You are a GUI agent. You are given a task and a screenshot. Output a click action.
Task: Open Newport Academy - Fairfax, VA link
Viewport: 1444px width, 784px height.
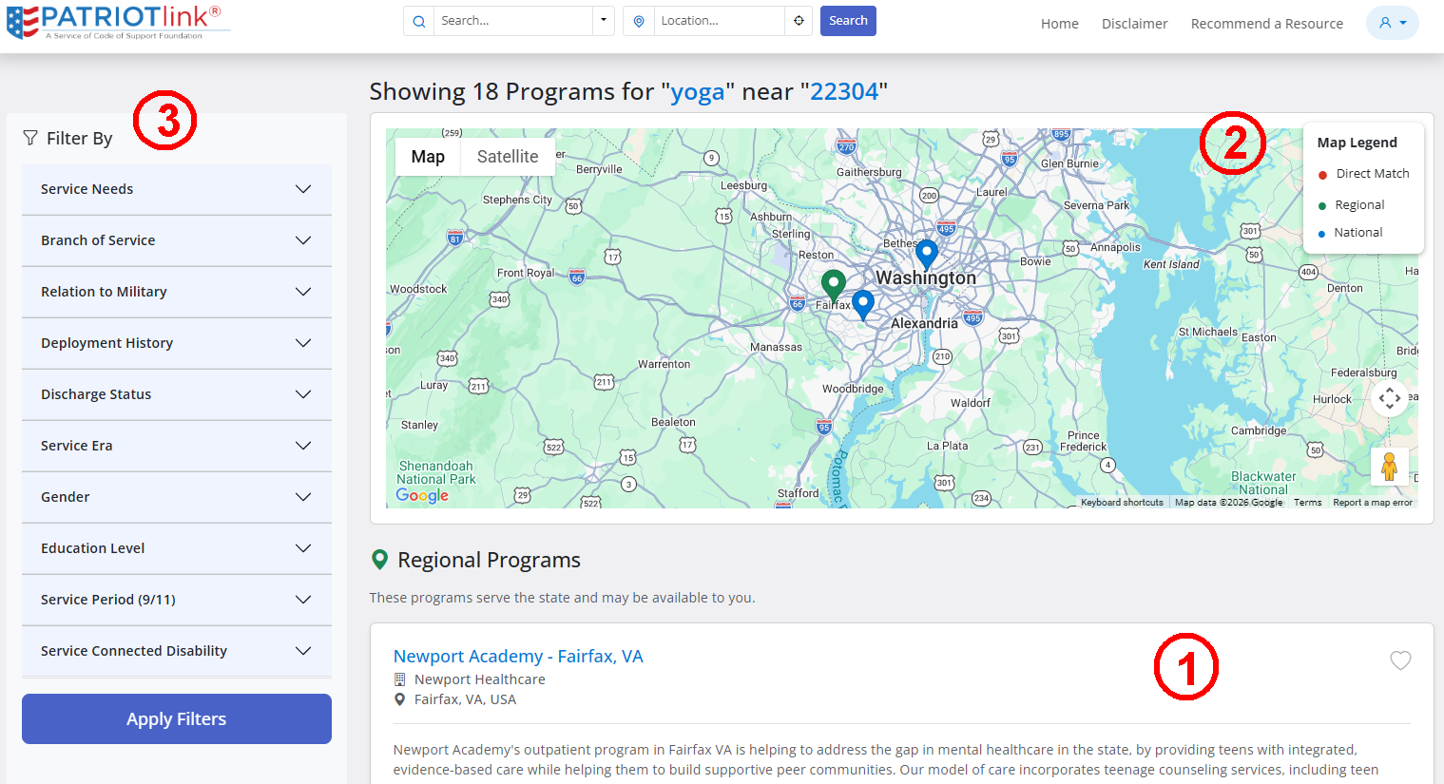tap(518, 657)
